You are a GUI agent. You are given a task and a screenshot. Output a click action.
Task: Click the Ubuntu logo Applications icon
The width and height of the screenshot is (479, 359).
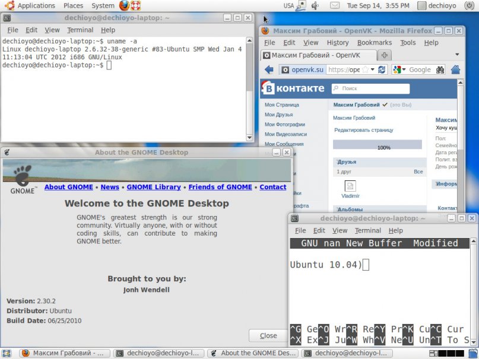click(9, 5)
